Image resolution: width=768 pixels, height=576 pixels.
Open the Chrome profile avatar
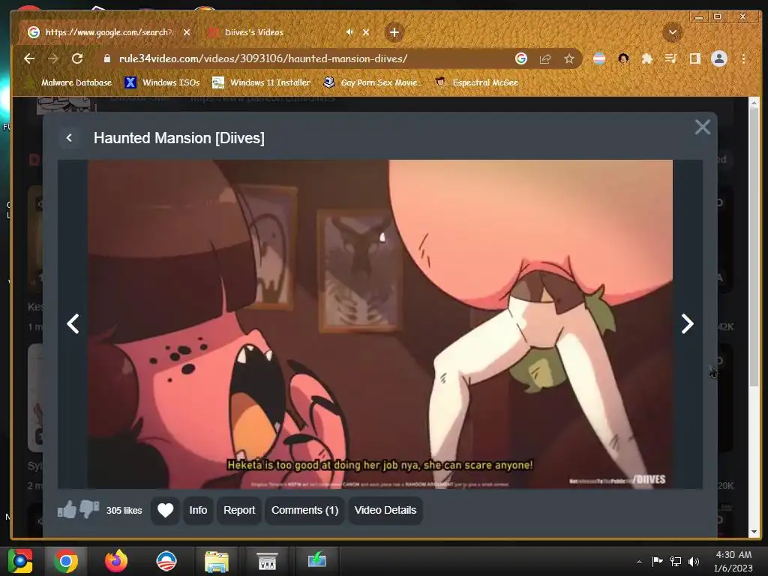point(719,58)
